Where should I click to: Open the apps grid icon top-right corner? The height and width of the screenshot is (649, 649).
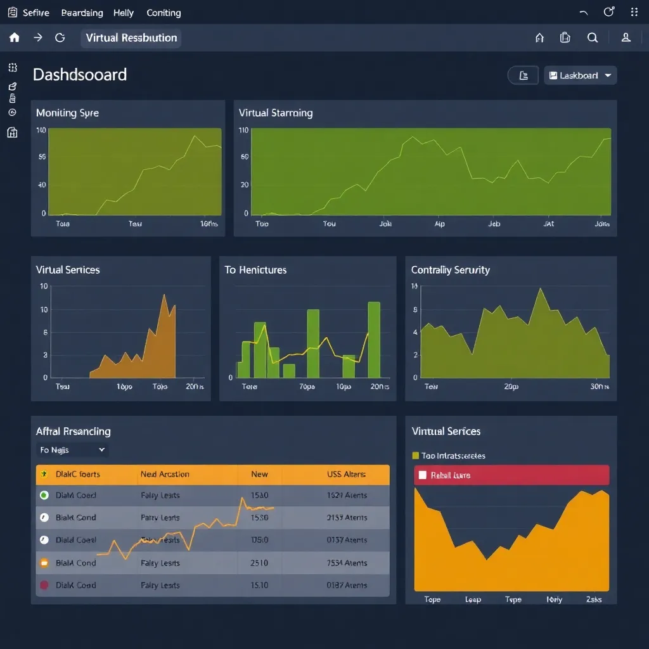pos(633,11)
